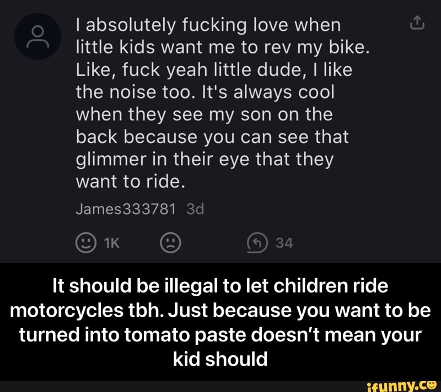Click the text 'back because you can see that'
Image resolution: width=441 pixels, height=392 pixels.
[x=212, y=137]
